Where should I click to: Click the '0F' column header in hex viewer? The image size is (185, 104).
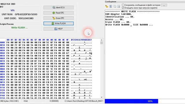click(x=67, y=40)
